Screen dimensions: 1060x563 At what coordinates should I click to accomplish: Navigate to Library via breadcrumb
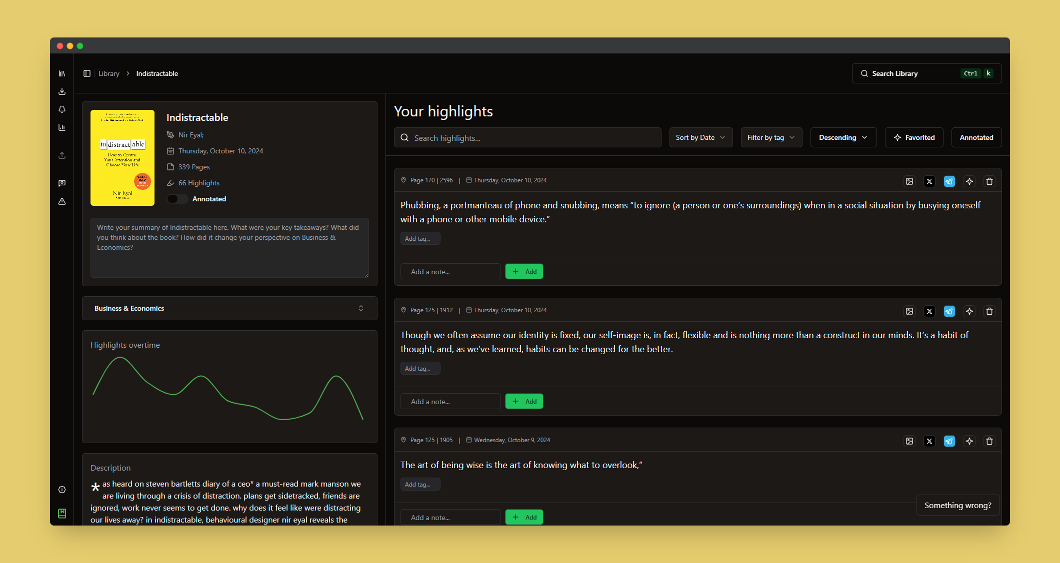pyautogui.click(x=108, y=73)
